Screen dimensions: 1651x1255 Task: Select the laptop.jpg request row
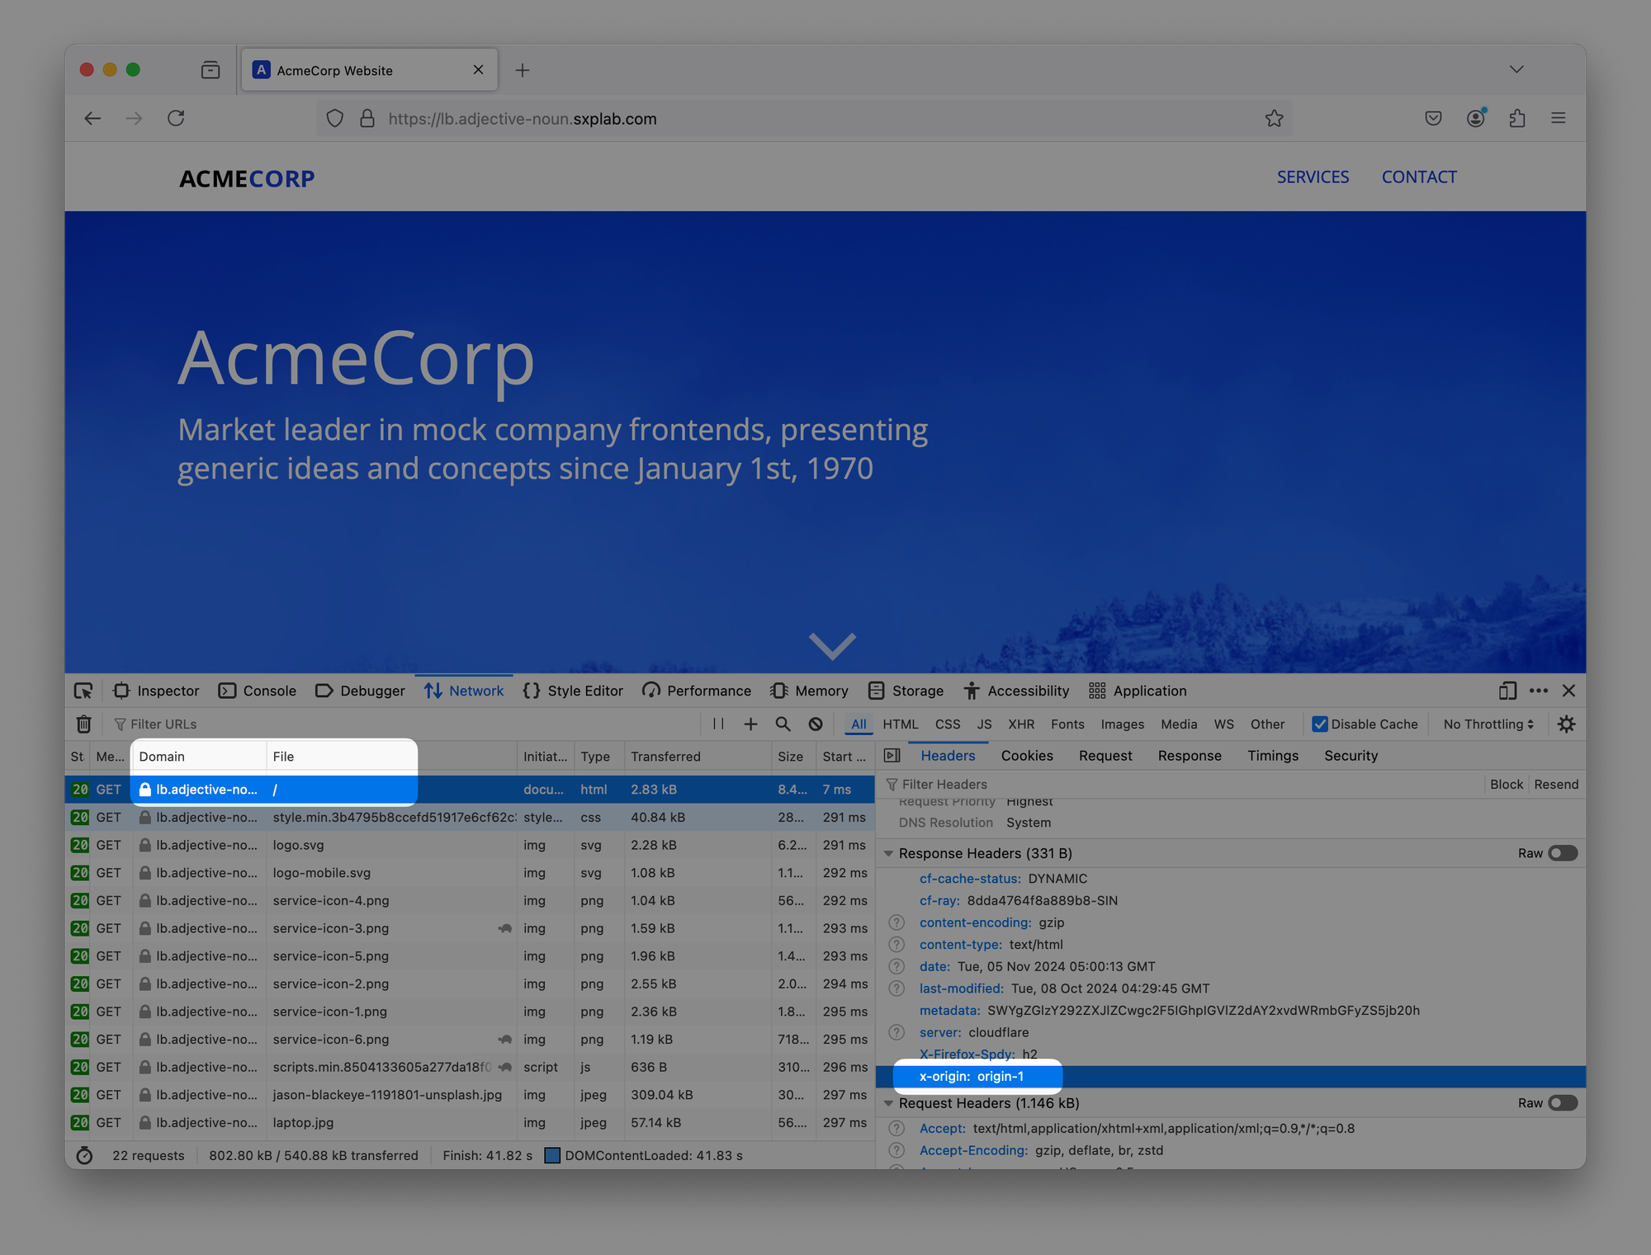470,1122
